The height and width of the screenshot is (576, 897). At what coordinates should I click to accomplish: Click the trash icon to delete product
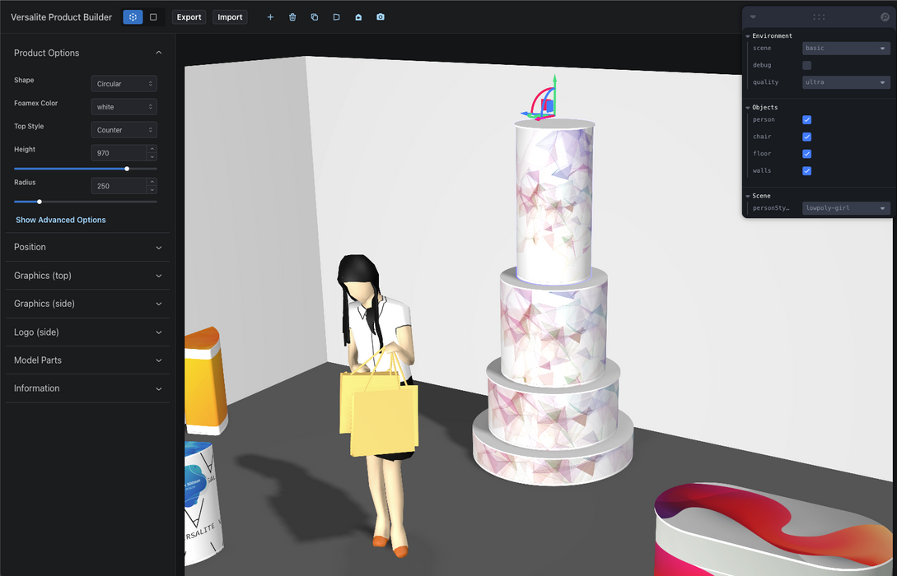(292, 17)
